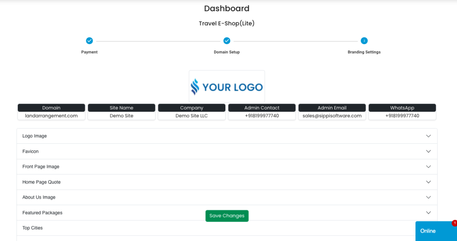Screen dimensions: 457x241
Task: Click the Domain Setup step checkmark icon
Action: pos(227,41)
